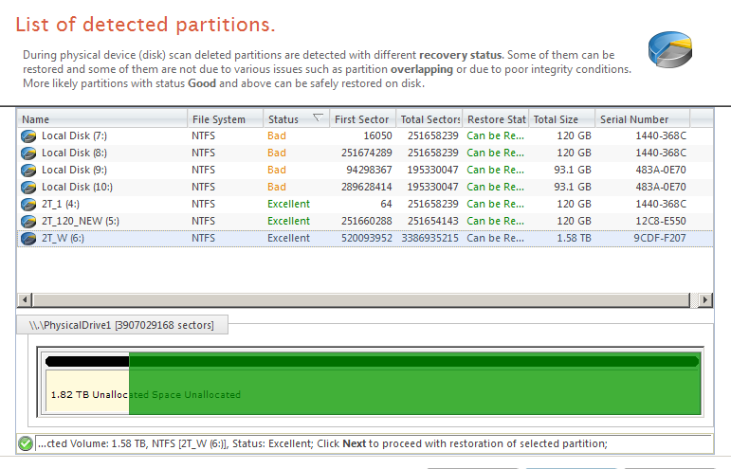
Task: Click the sort arrow in Status header
Action: (x=318, y=117)
